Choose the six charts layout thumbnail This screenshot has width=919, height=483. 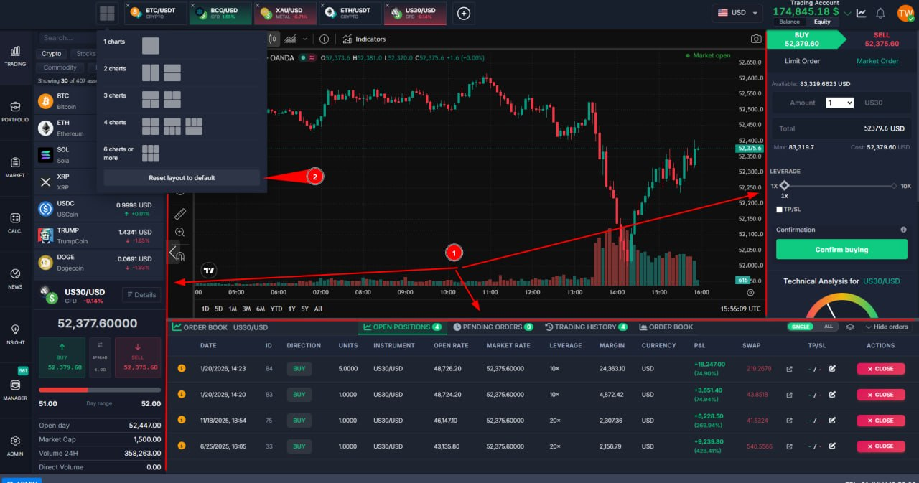click(x=151, y=153)
